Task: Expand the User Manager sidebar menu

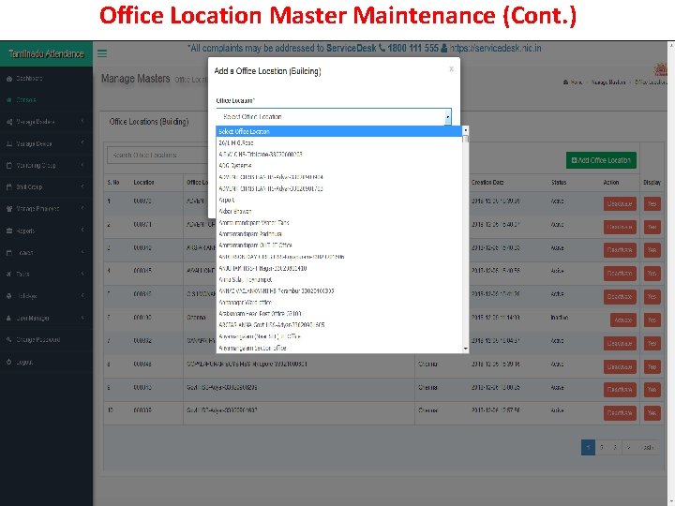Action: 46,318
